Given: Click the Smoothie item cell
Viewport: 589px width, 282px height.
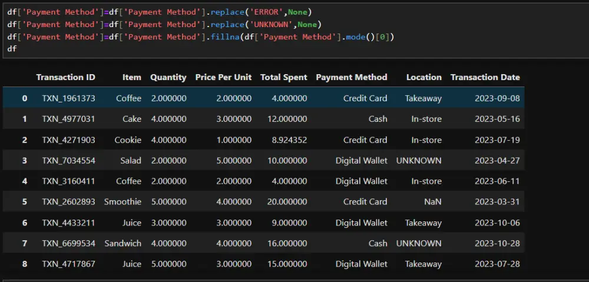Looking at the screenshot, I should (123, 202).
